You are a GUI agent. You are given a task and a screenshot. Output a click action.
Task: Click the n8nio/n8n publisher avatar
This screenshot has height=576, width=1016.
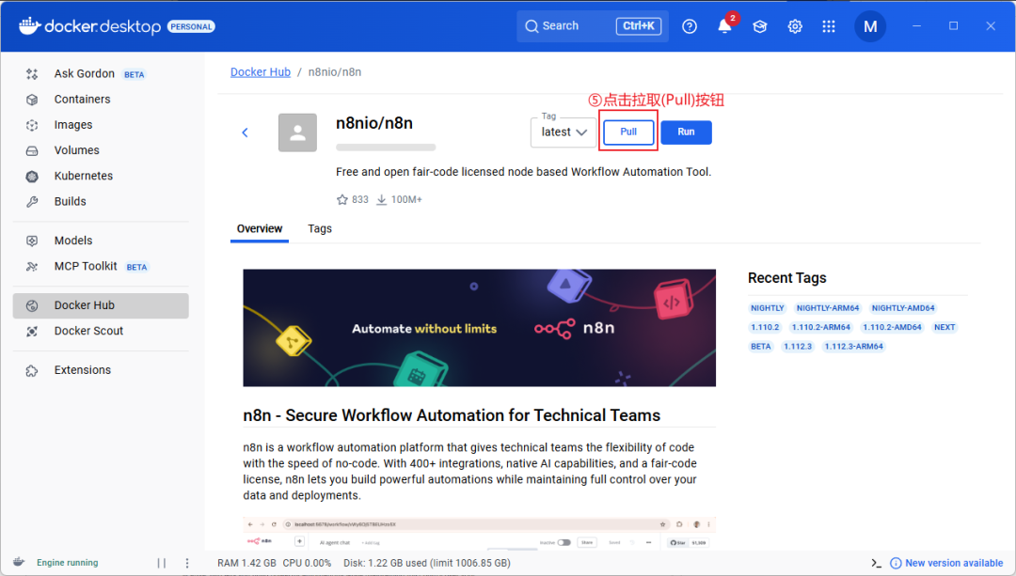tap(297, 132)
